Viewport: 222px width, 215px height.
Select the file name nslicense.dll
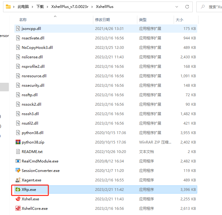(x=32, y=57)
